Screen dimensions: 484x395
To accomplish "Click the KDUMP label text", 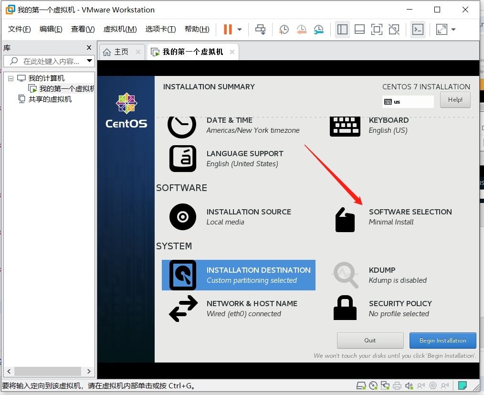I will pos(382,270).
